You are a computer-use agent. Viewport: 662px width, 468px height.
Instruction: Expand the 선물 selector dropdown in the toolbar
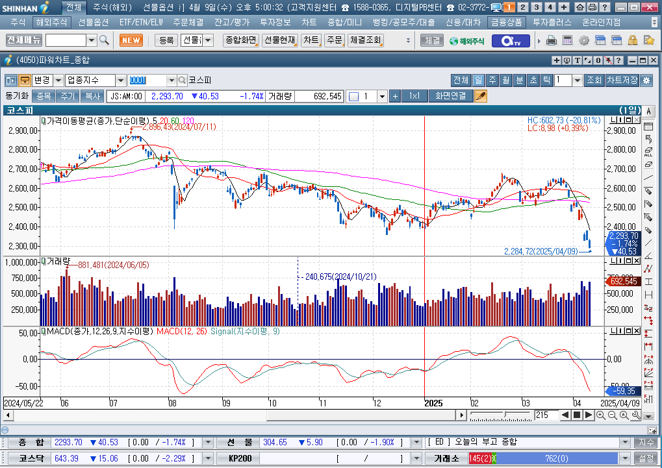coord(208,40)
